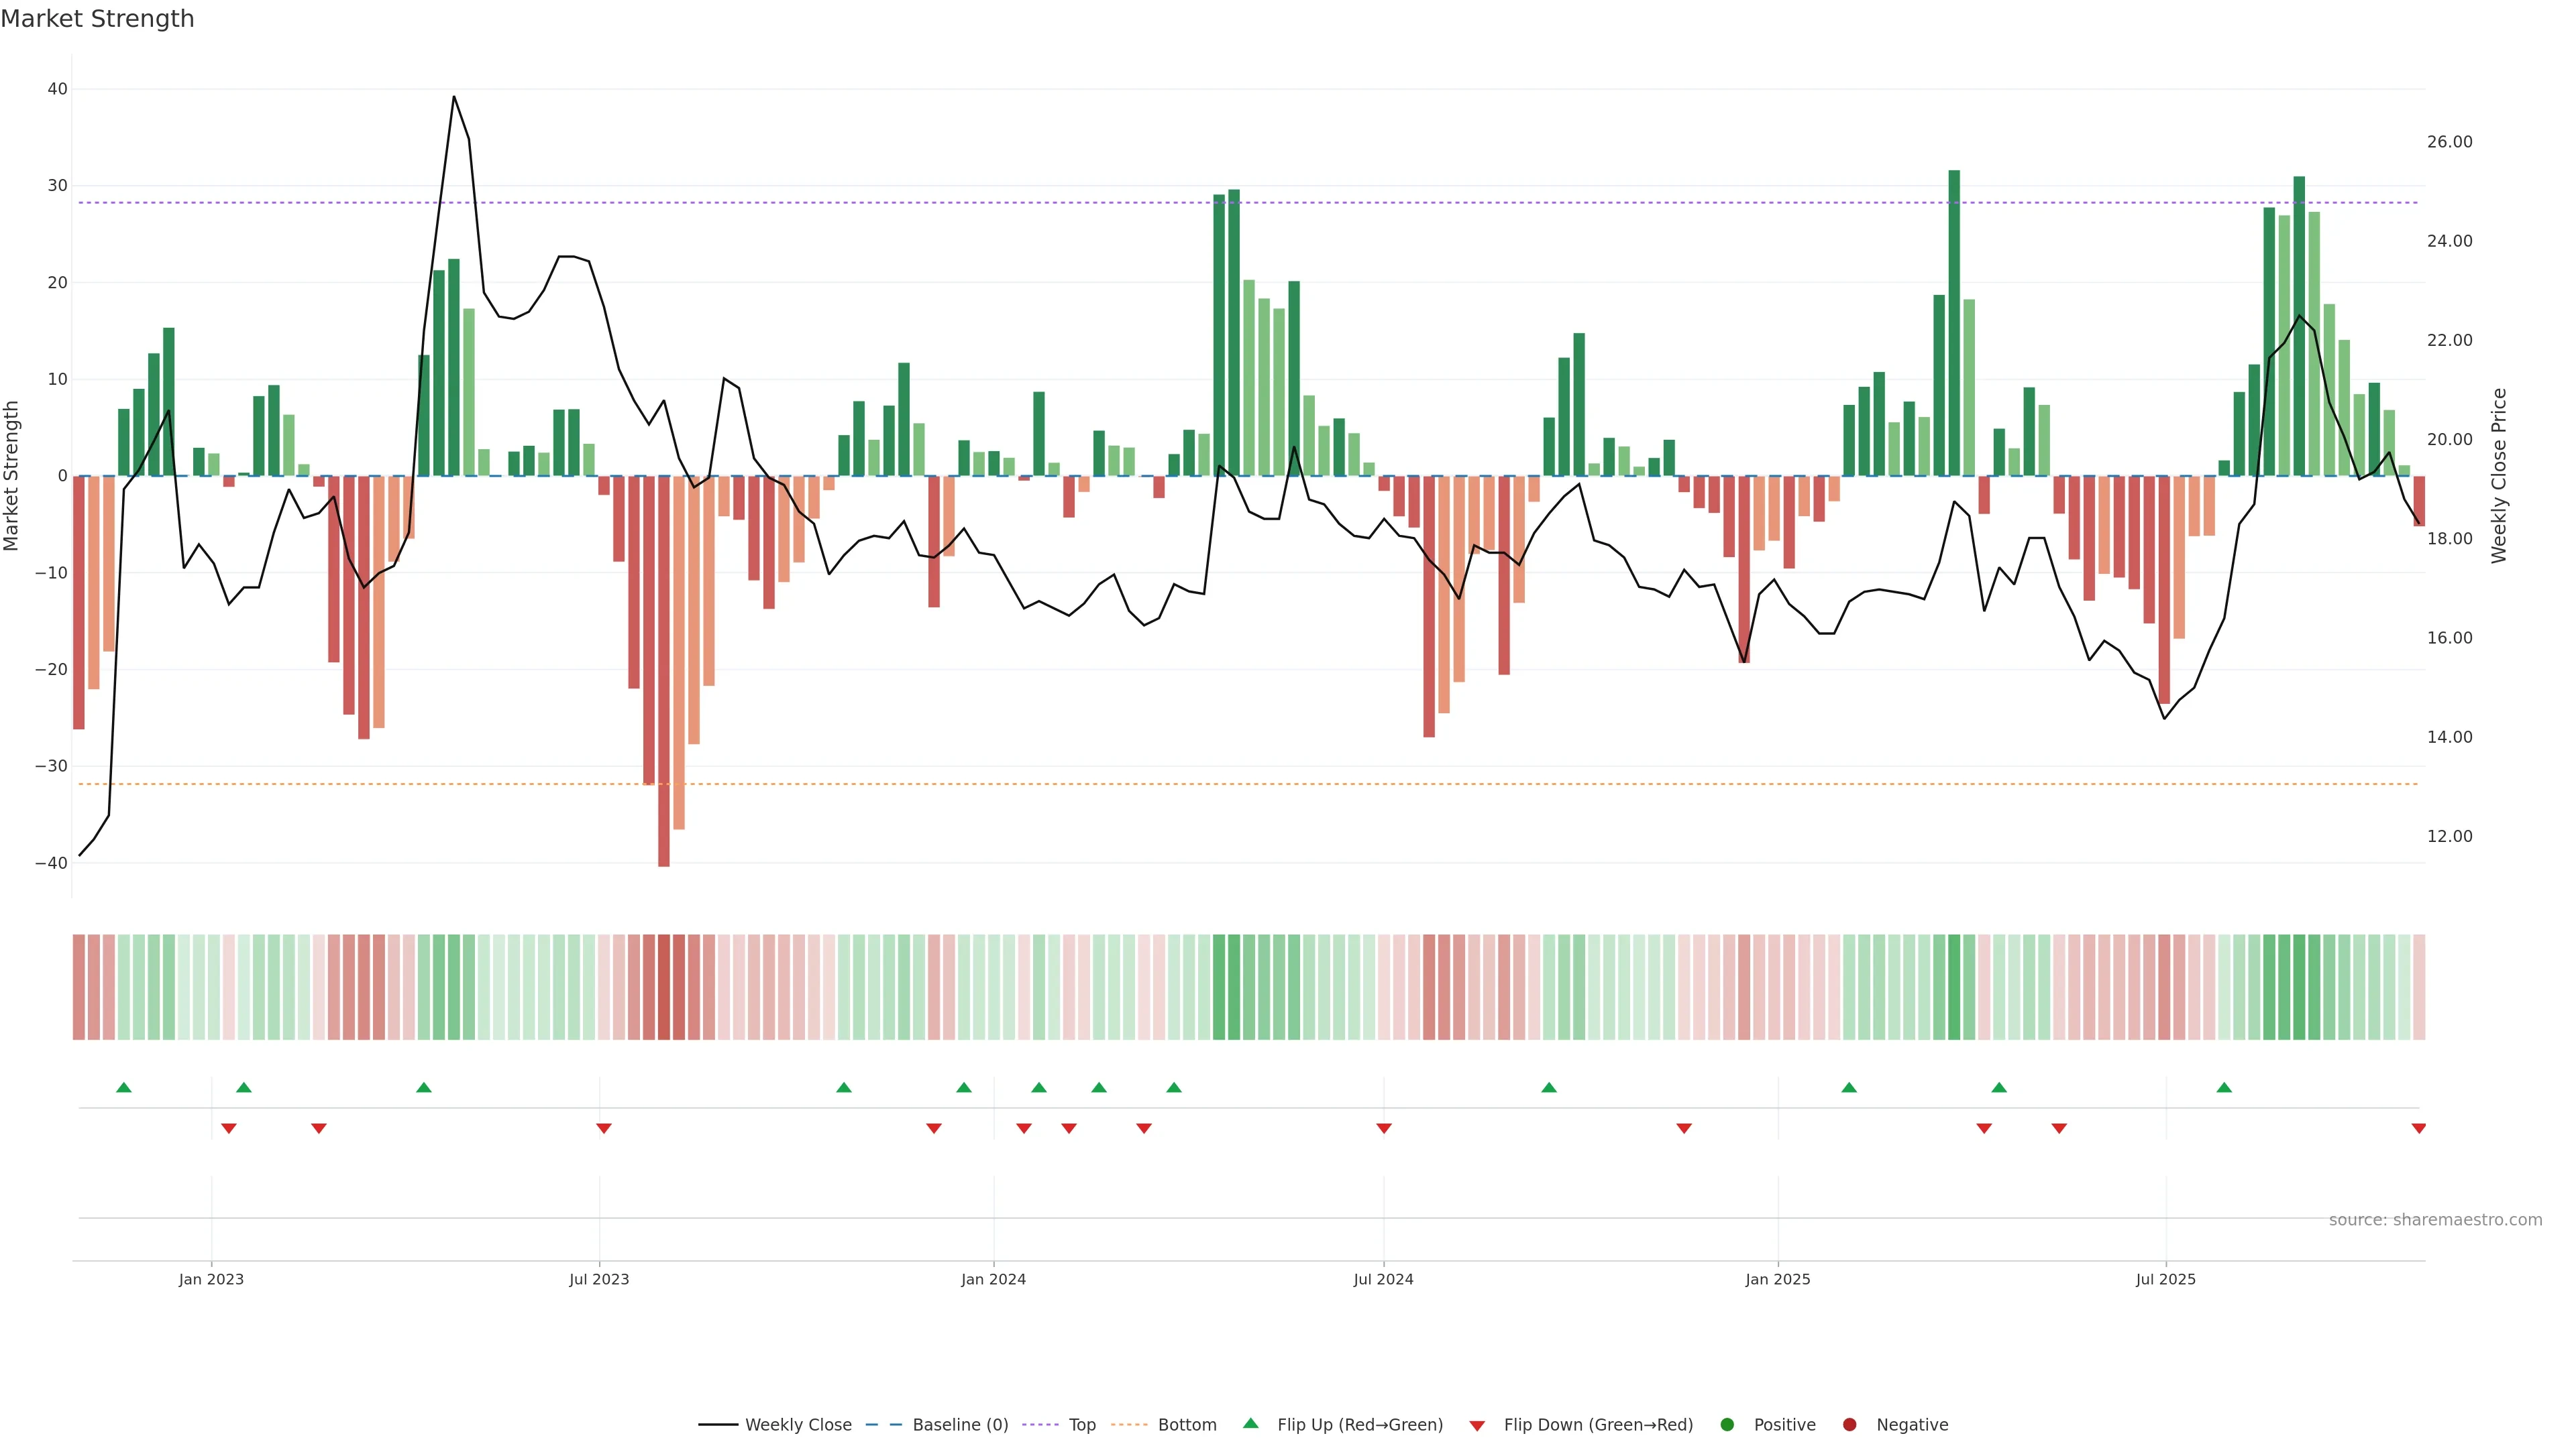Image resolution: width=2576 pixels, height=1448 pixels.
Task: Click the Jul 2025 x-axis label
Action: (2165, 1279)
